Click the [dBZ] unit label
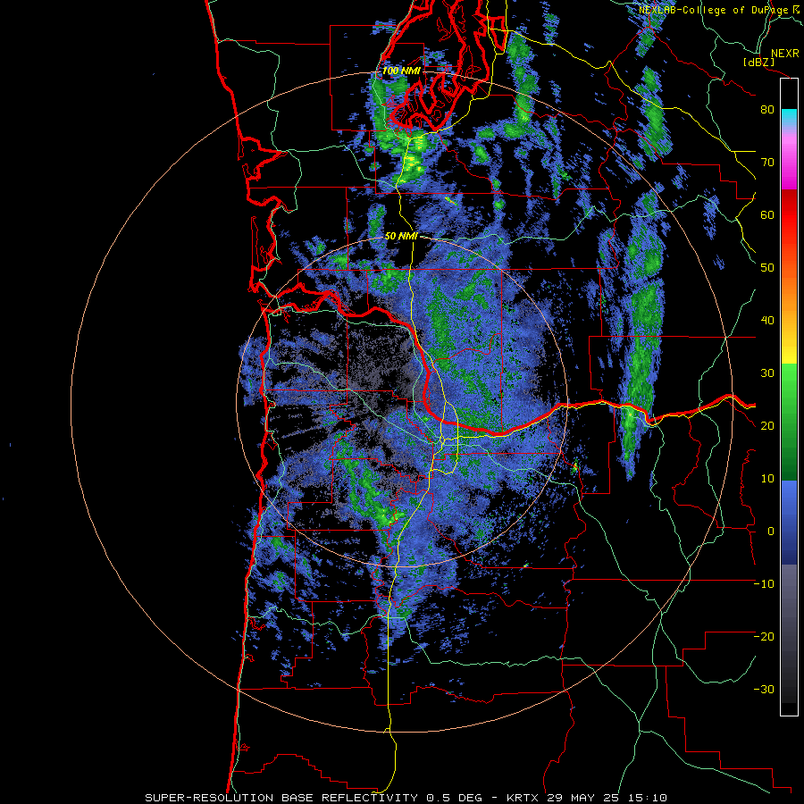Image resolution: width=804 pixels, height=804 pixels. pos(758,63)
